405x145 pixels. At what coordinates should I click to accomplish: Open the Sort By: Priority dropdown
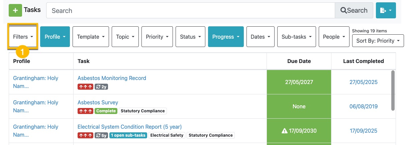(x=378, y=41)
